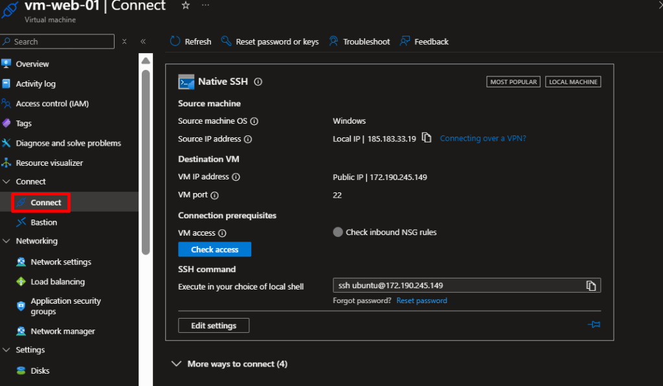The height and width of the screenshot is (386, 663).
Task: Click the info icon beside Native SSH
Action: coord(258,82)
